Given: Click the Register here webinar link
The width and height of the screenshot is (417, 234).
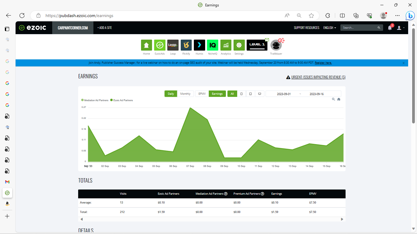Looking at the screenshot, I should tap(323, 63).
